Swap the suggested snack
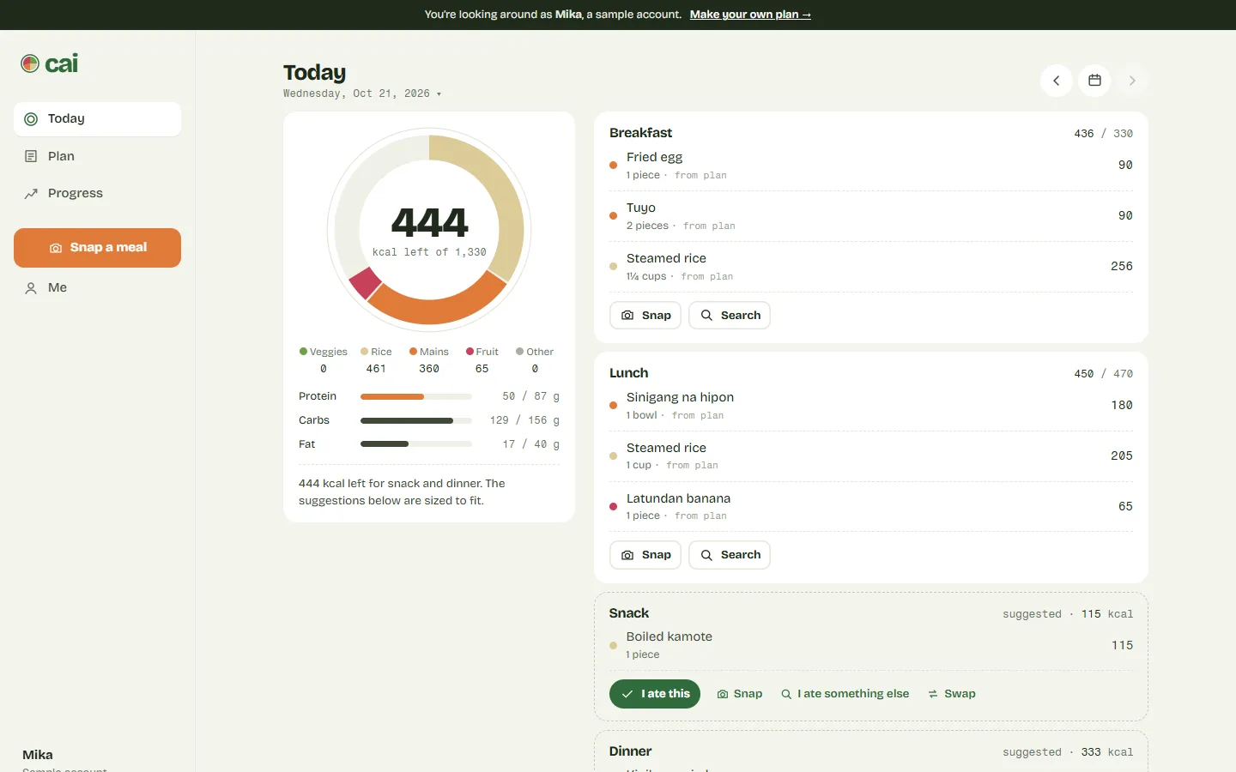Screen dimensions: 1236x772 point(952,694)
